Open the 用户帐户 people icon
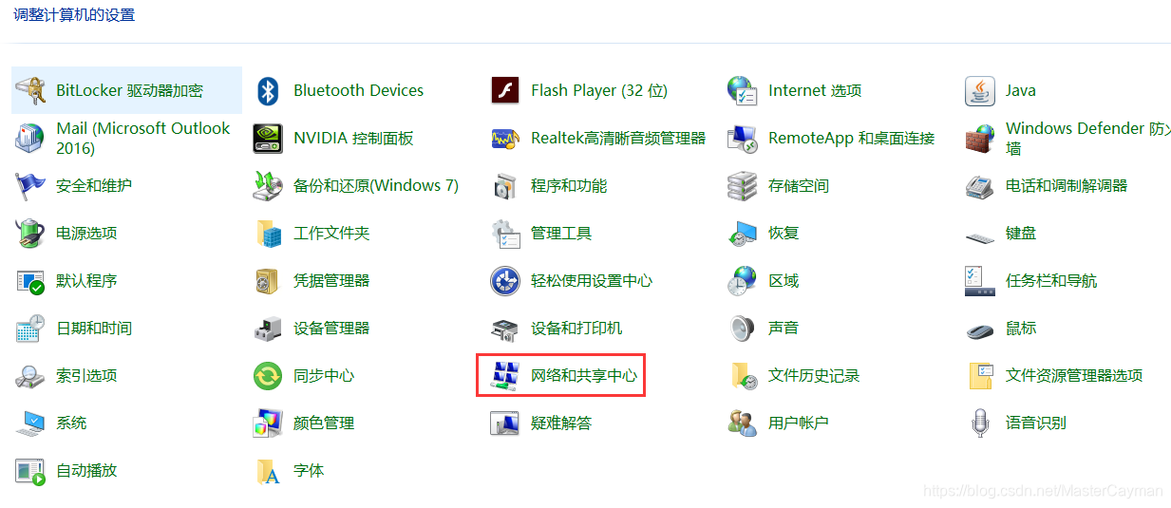 click(743, 423)
